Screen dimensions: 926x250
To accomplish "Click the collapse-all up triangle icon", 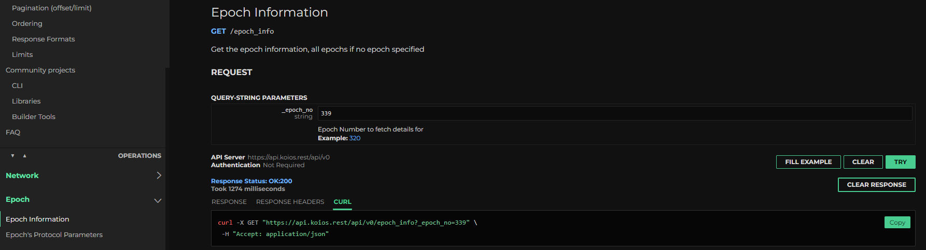I will (24, 156).
